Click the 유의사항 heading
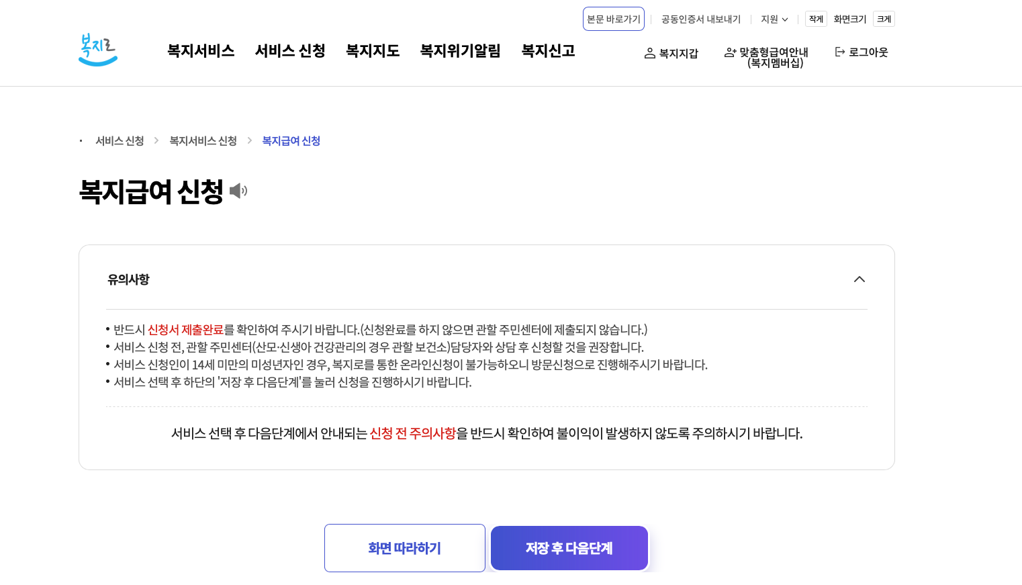 tap(128, 279)
